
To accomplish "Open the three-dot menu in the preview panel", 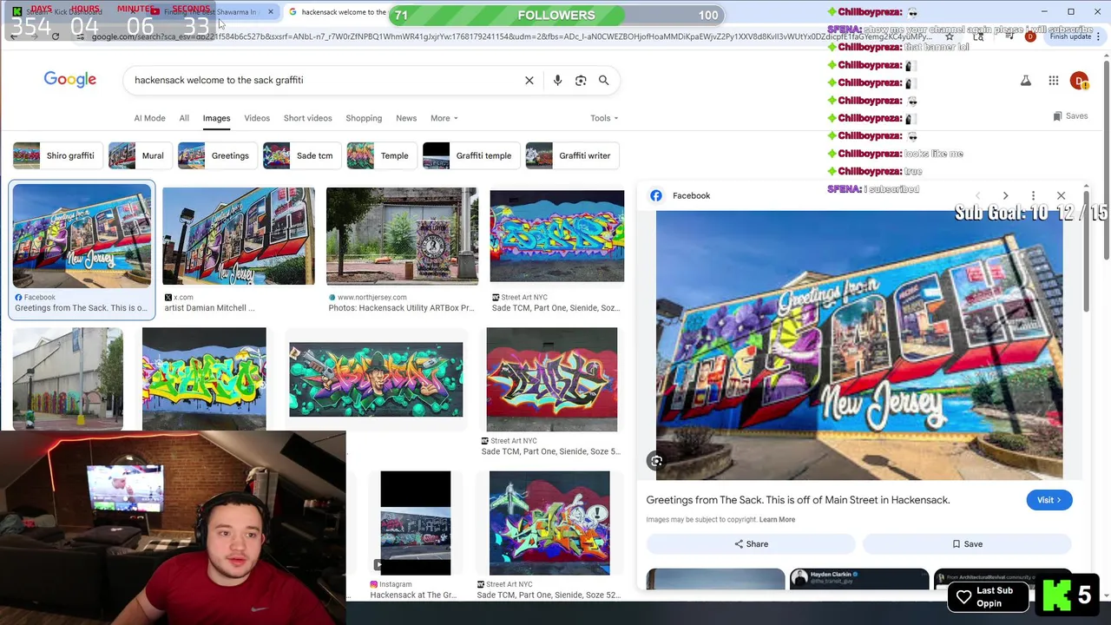I will coord(1033,195).
